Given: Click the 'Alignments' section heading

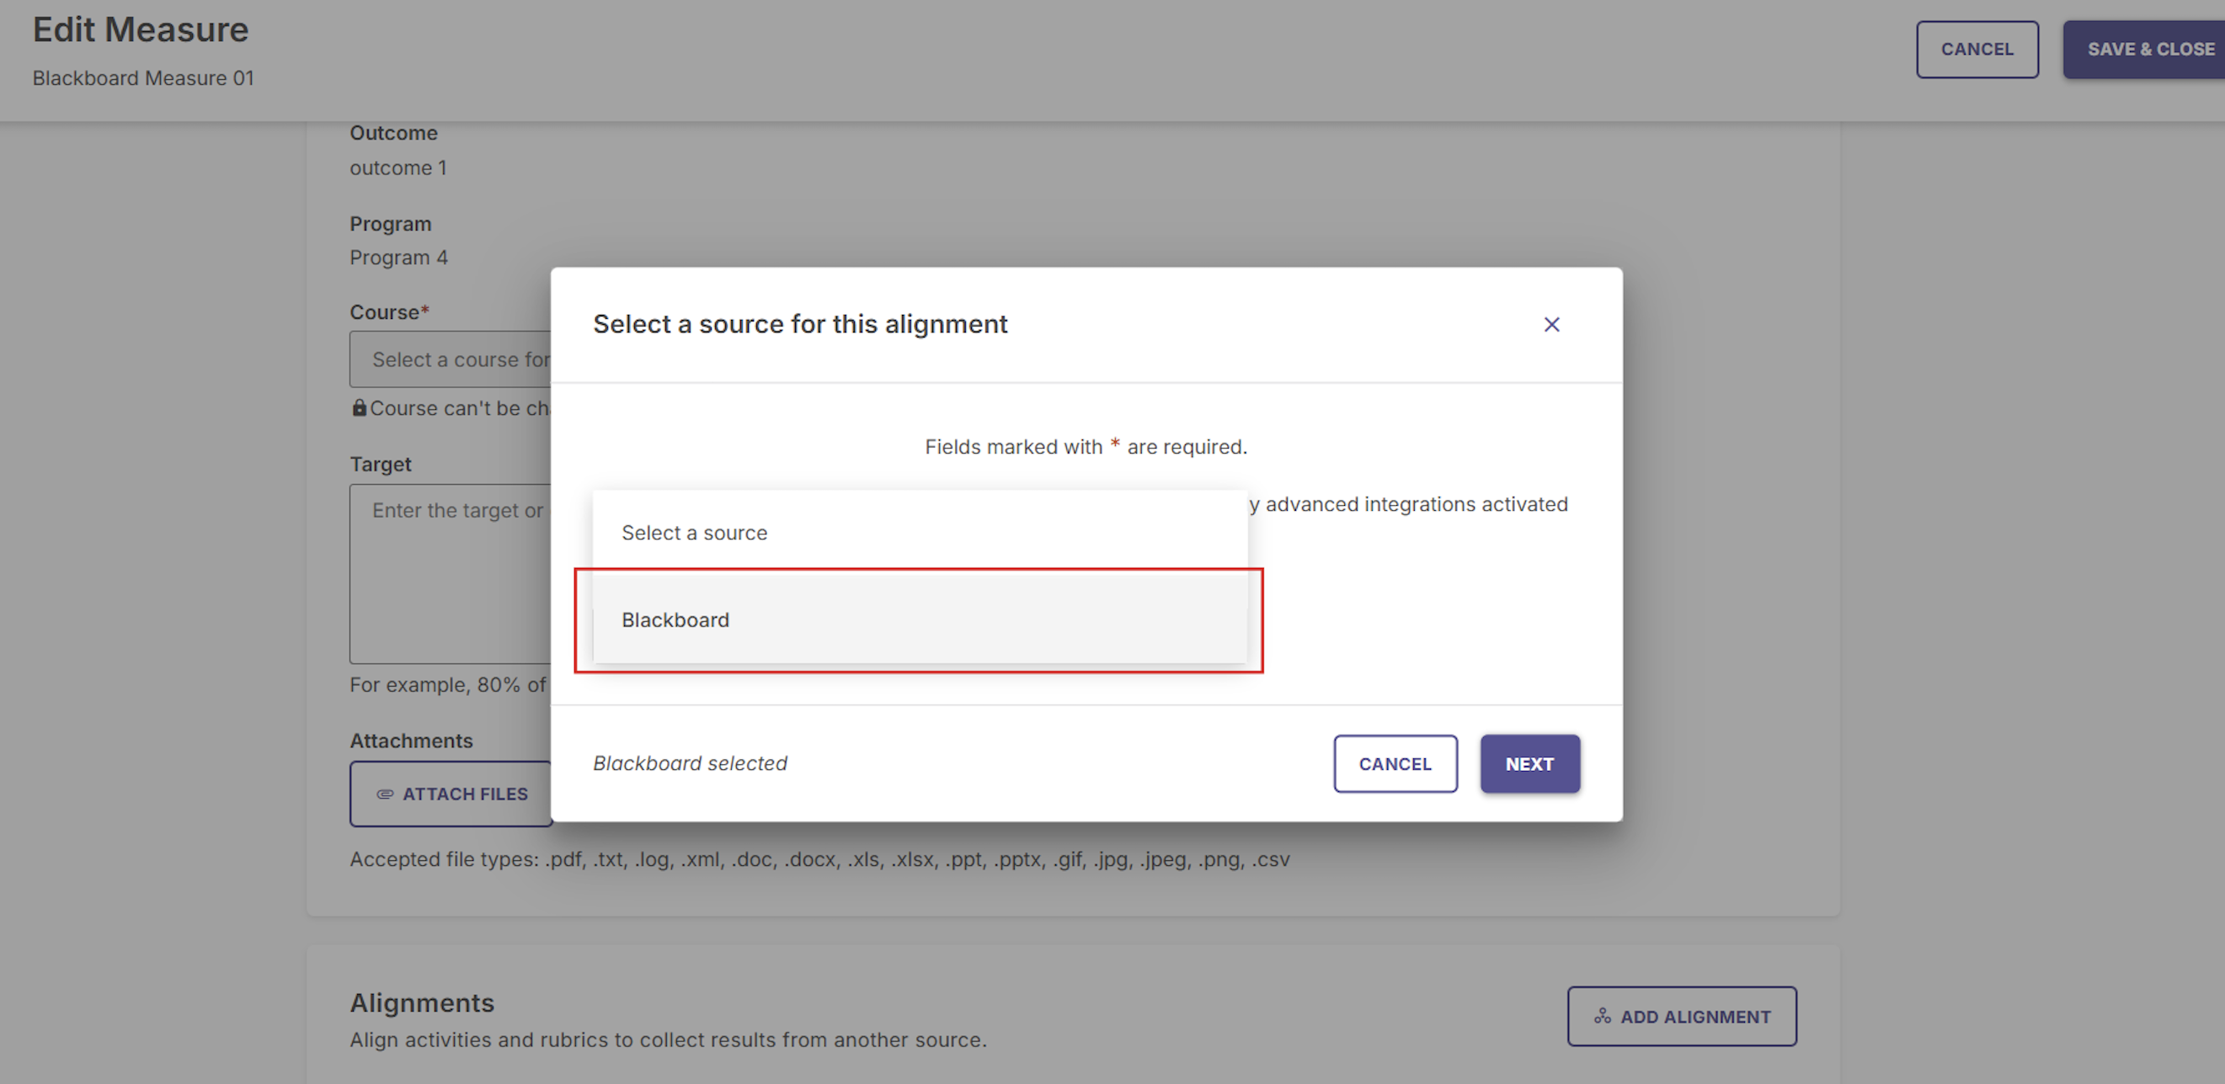Looking at the screenshot, I should click(423, 1003).
